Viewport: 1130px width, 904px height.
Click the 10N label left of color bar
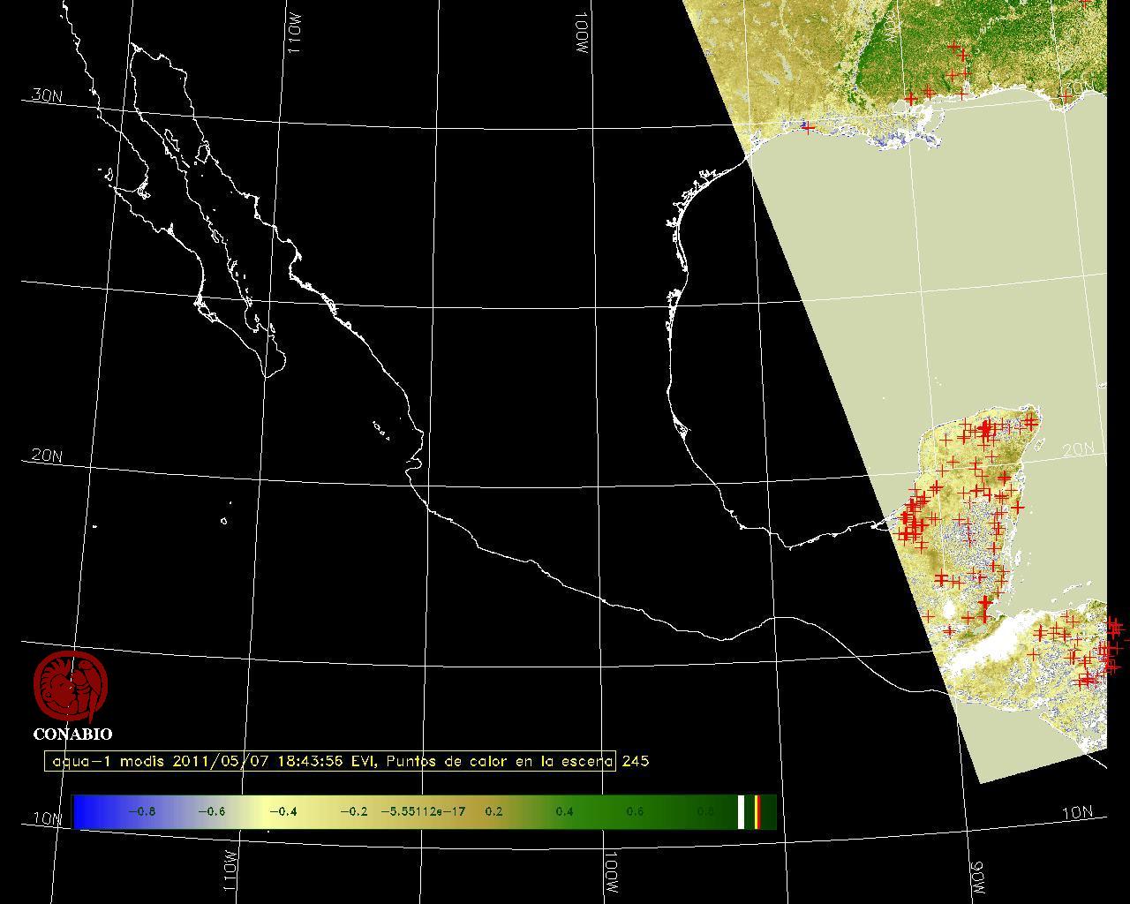click(x=48, y=818)
